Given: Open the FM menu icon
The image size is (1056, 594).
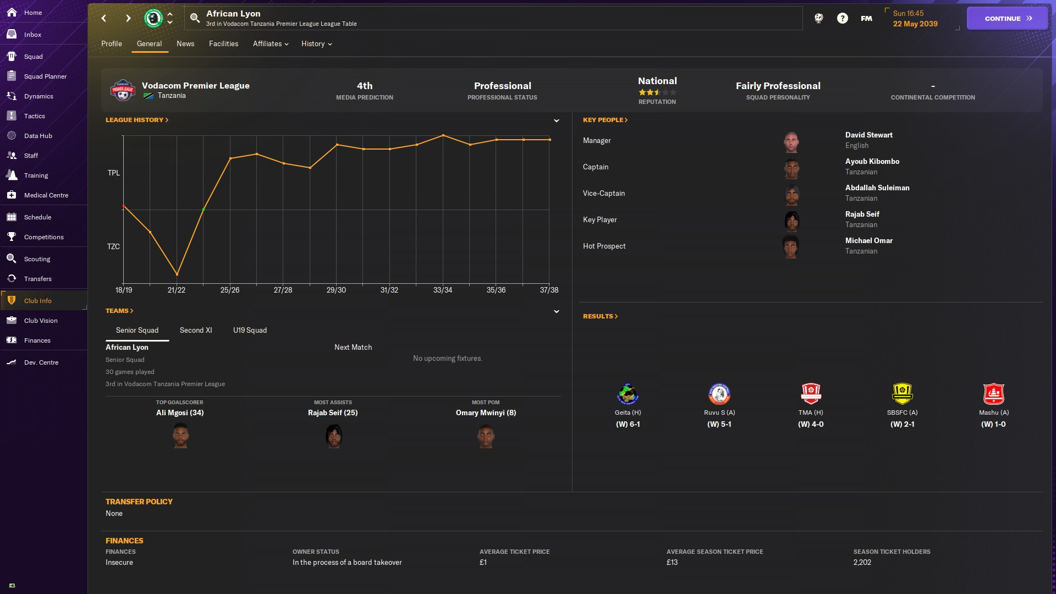Looking at the screenshot, I should pos(866,18).
